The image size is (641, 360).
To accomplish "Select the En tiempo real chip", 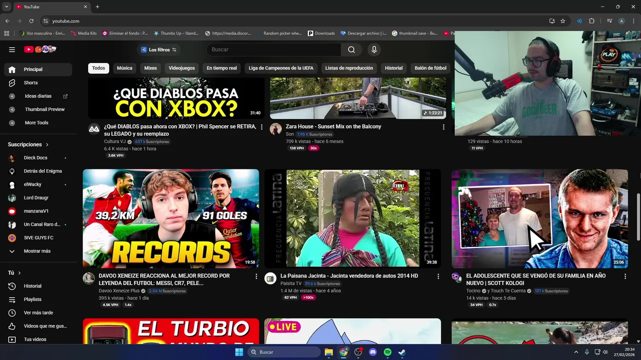I will coord(221,68).
